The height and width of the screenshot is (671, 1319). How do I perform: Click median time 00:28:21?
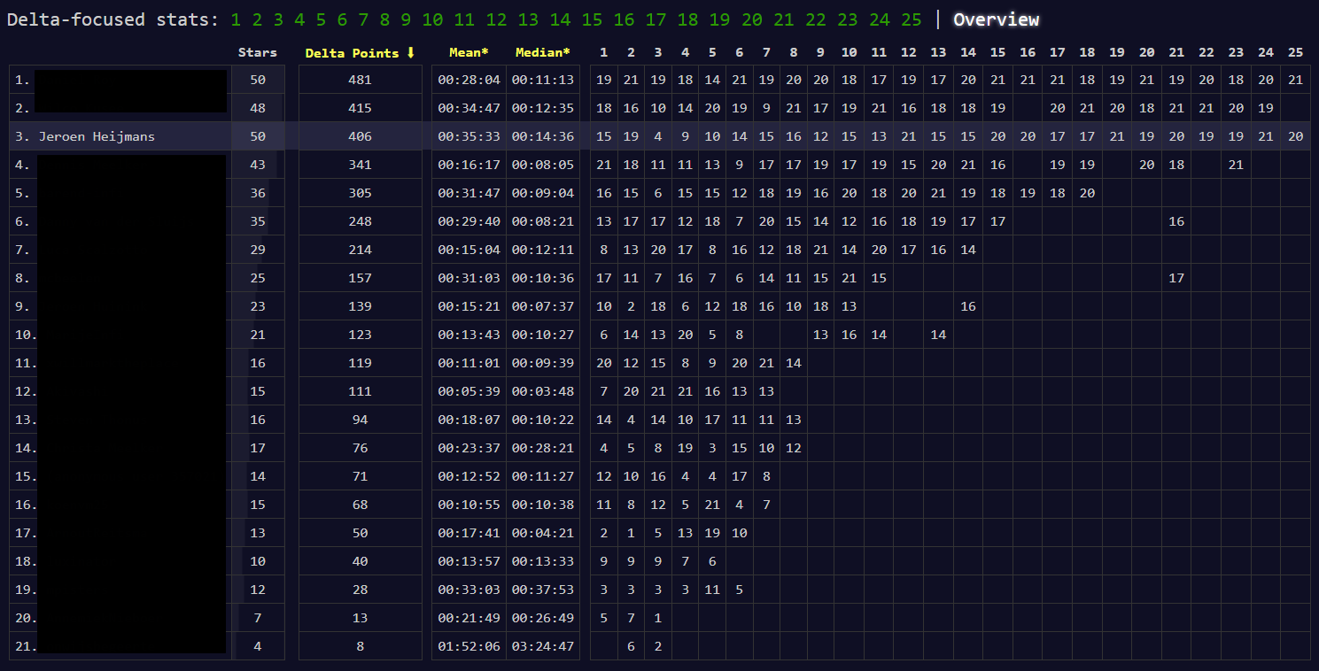click(x=543, y=448)
